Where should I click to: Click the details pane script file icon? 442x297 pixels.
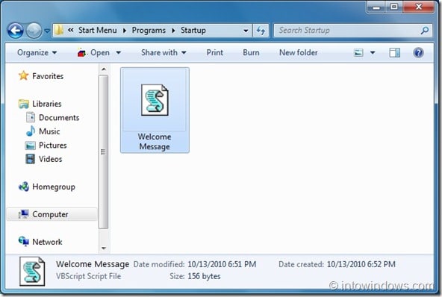click(x=32, y=271)
